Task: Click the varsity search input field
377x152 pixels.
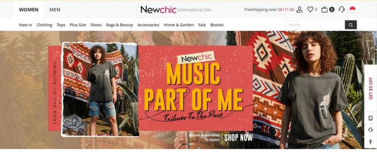Action: pyautogui.click(x=315, y=25)
